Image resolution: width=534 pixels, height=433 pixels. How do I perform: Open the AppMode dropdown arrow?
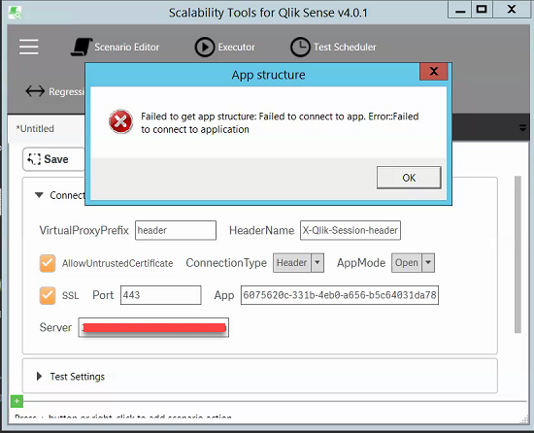pyautogui.click(x=428, y=263)
